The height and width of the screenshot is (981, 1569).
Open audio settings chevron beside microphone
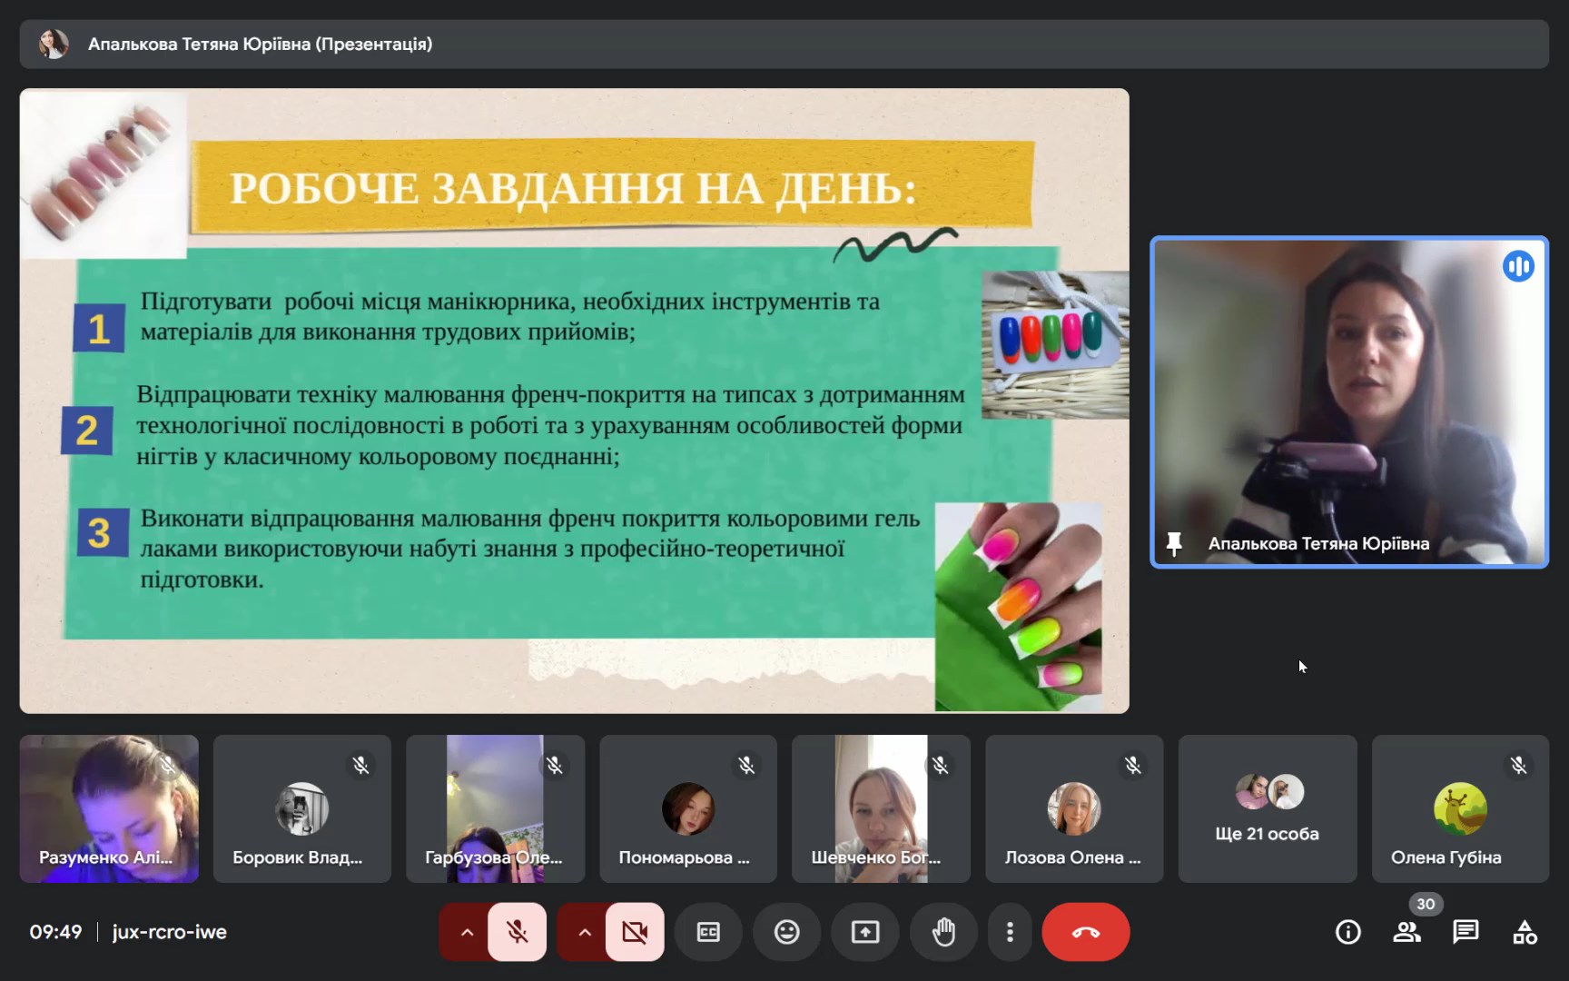coord(467,932)
